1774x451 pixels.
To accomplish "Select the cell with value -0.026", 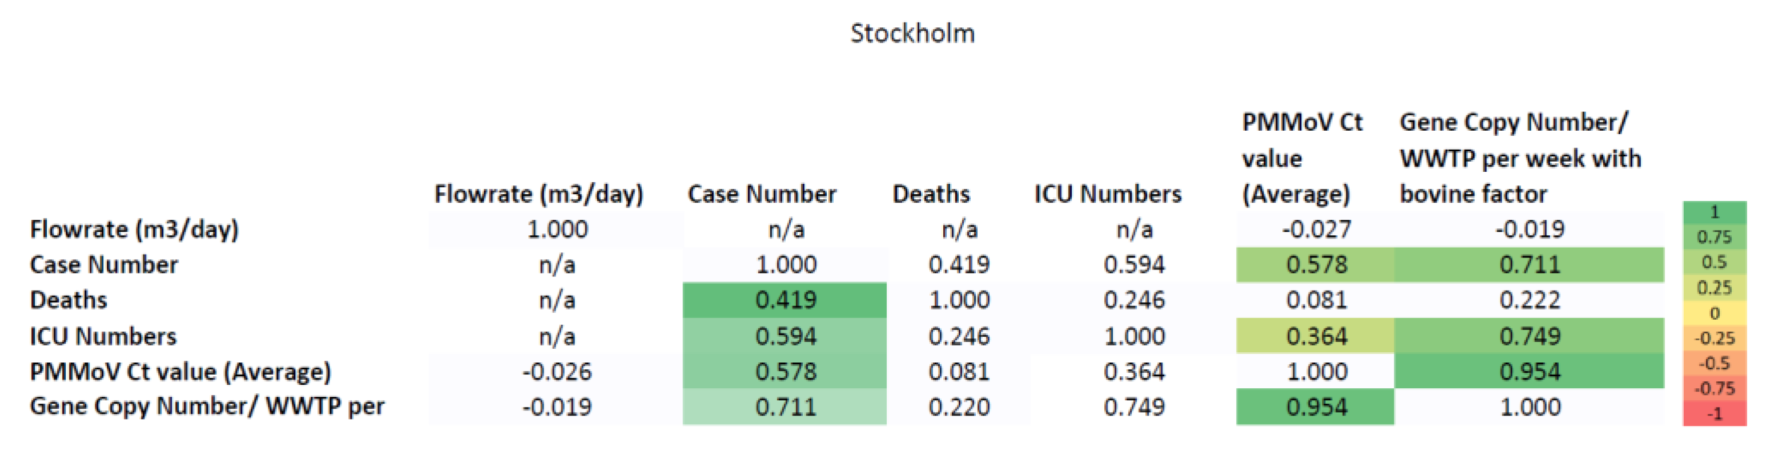I will click(x=557, y=372).
